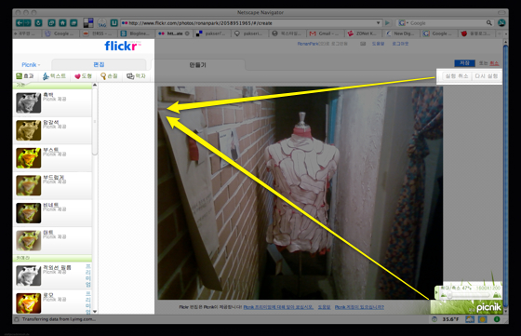521x336 pixels.
Task: Click the green Go arrow beside URL
Action: click(387, 23)
